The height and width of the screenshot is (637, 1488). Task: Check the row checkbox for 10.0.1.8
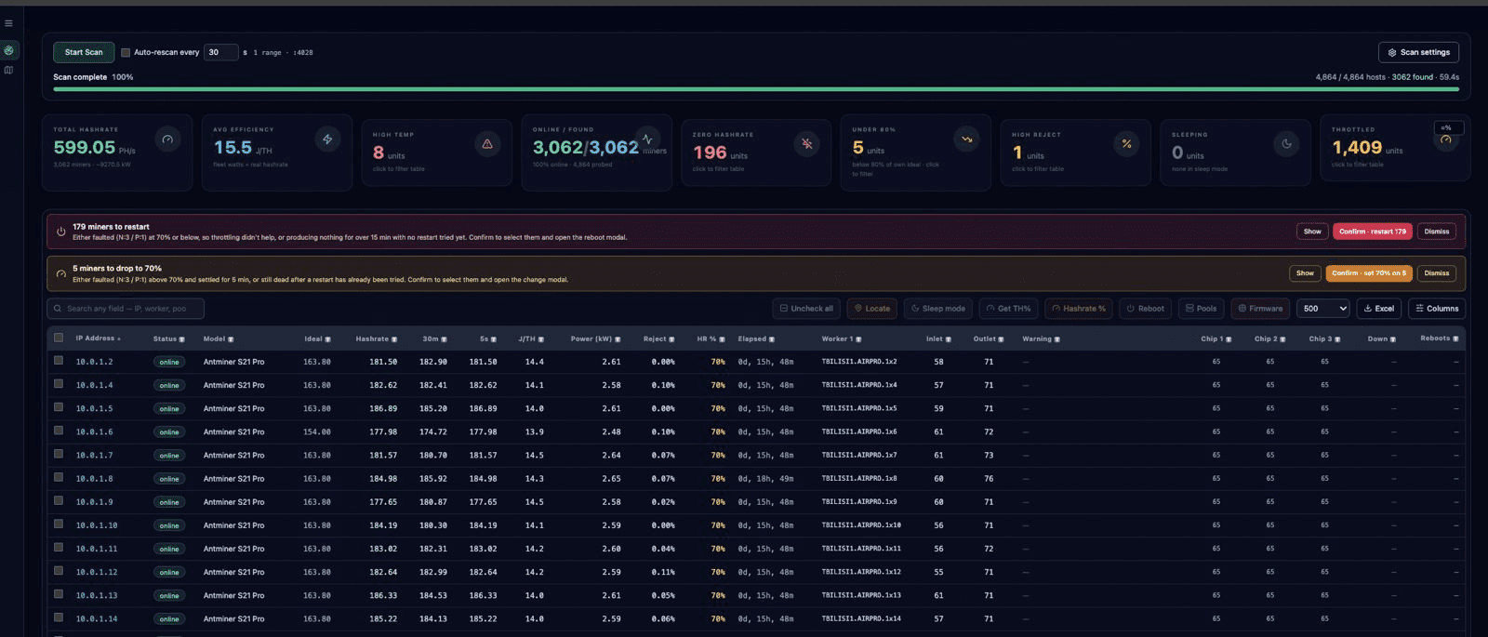(x=59, y=477)
